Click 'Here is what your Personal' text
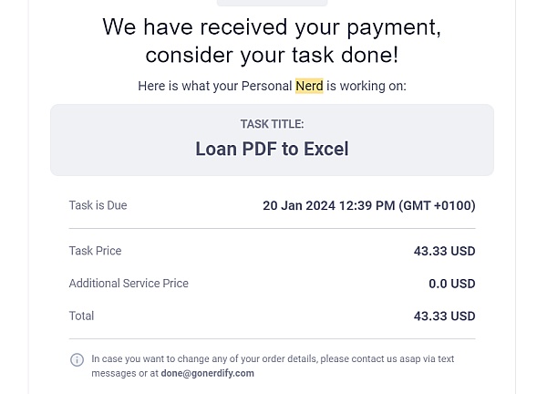547x394 pixels. coord(214,86)
